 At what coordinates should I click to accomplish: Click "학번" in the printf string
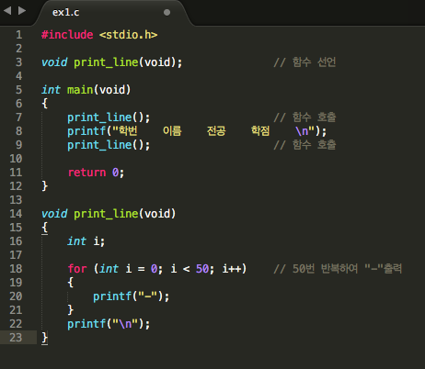coord(128,131)
